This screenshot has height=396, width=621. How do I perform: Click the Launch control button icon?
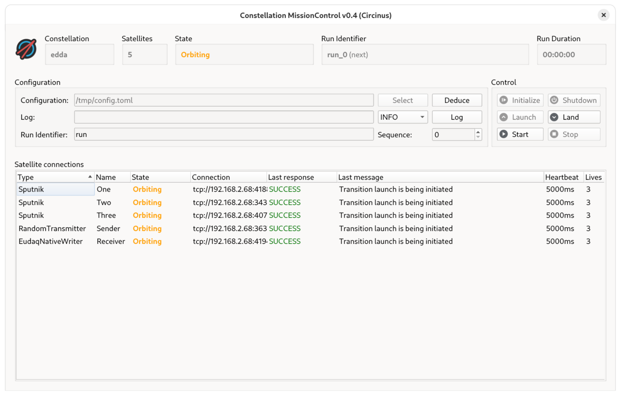504,117
